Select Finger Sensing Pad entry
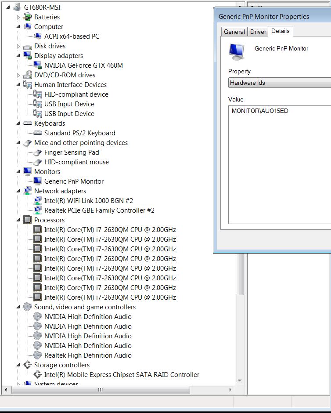The height and width of the screenshot is (413, 331). coord(72,152)
